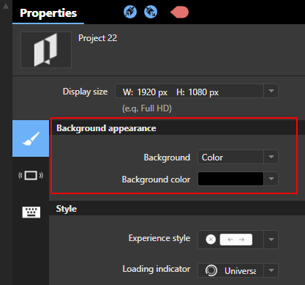Click the X circle icon in Experience style
Screen dimensions: 305x285
click(211, 240)
